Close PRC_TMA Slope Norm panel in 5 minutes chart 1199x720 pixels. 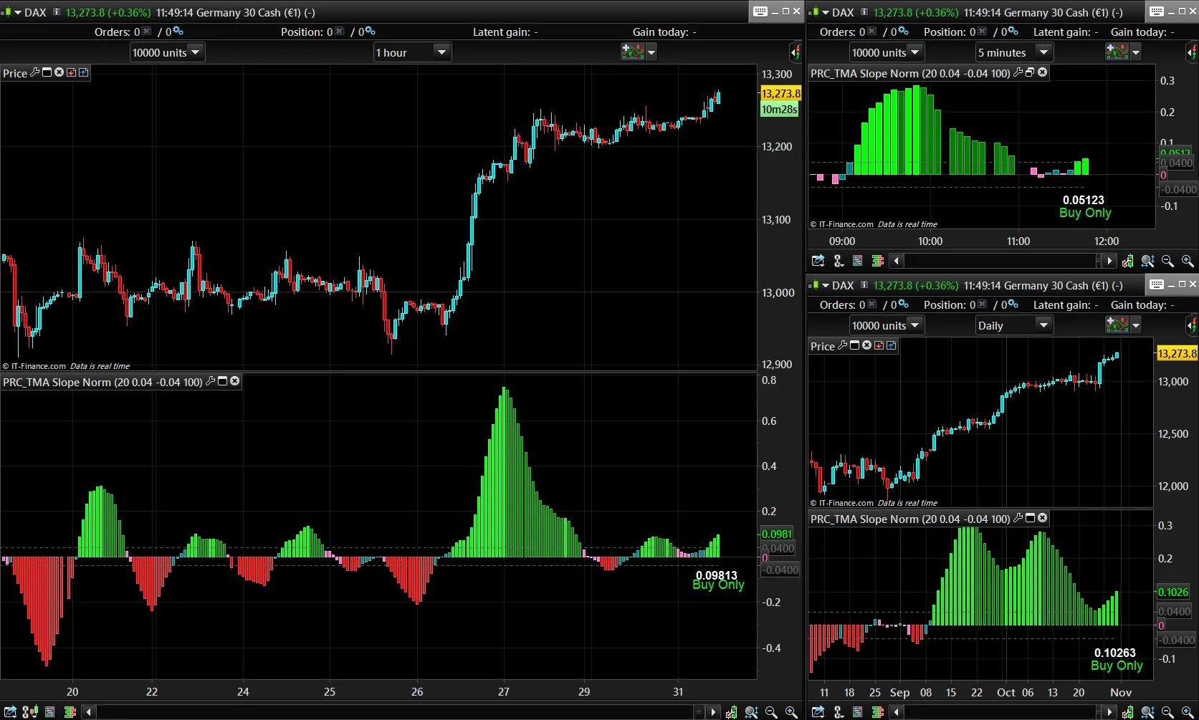(1042, 72)
